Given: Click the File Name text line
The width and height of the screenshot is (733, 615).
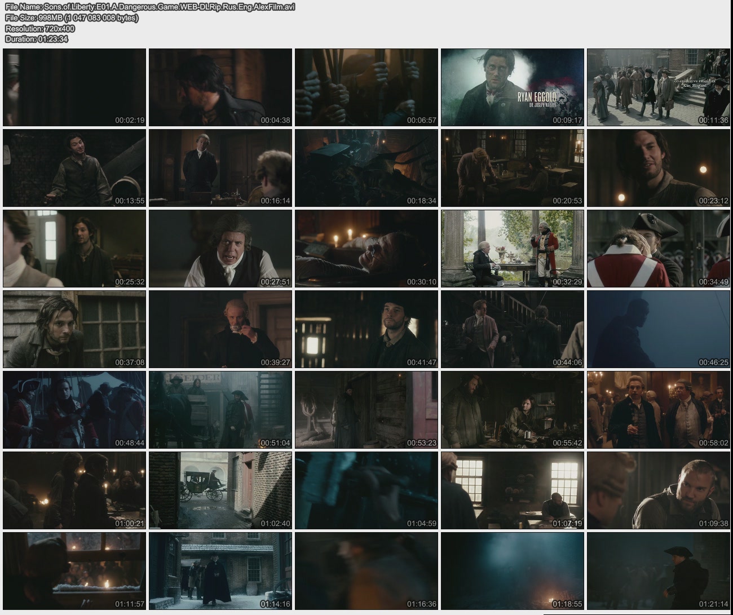Looking at the screenshot, I should pyautogui.click(x=150, y=7).
